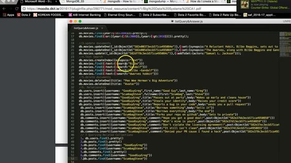The height and width of the screenshot is (163, 291).
Task: Go back in the Chrome browser
Action: click(4, 9)
